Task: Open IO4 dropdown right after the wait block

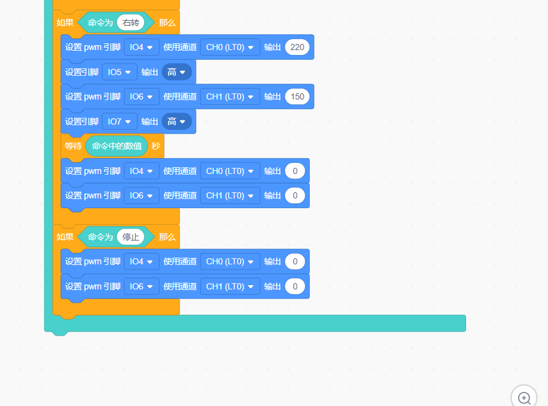Action: click(142, 171)
